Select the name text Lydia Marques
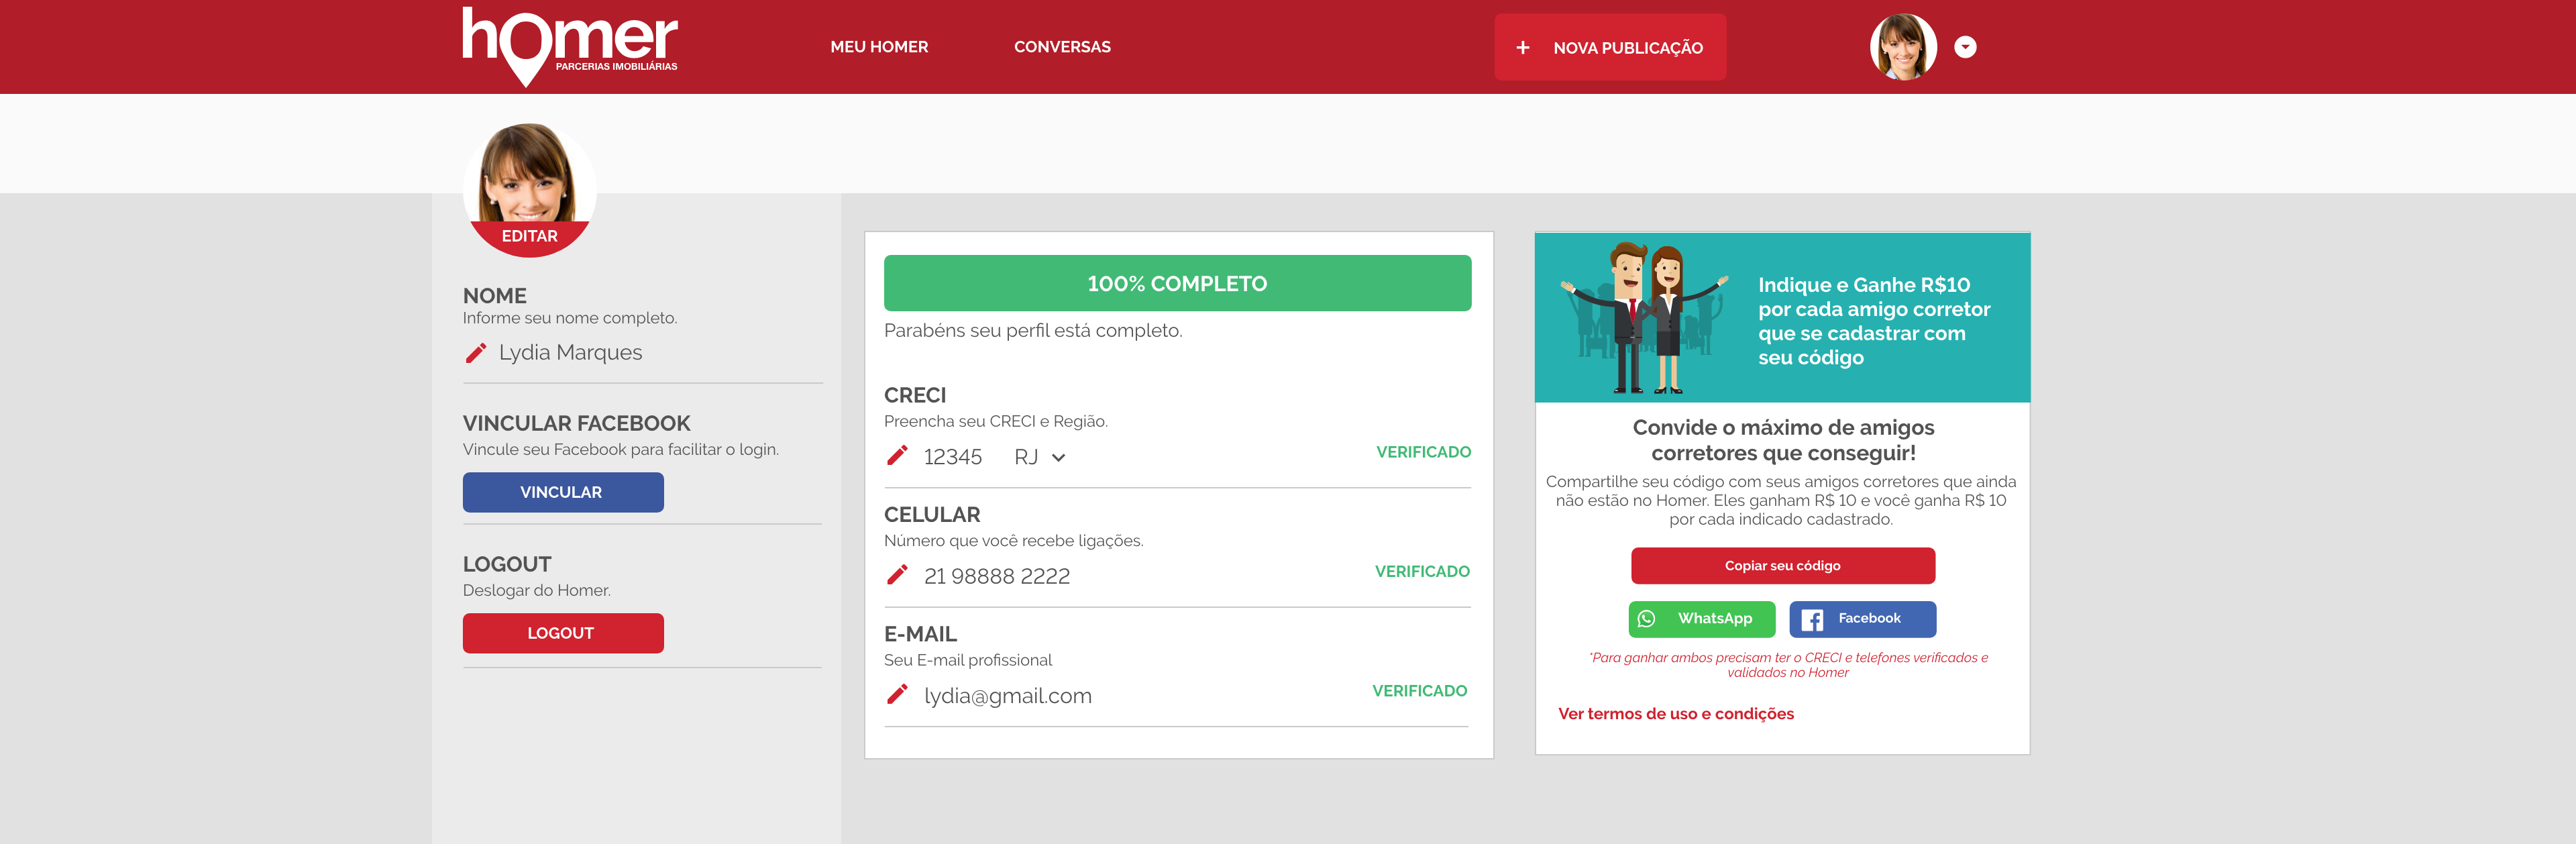 pyautogui.click(x=570, y=353)
